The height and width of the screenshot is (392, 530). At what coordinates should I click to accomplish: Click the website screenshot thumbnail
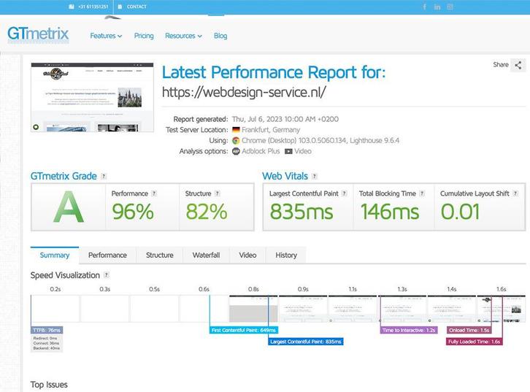click(x=93, y=97)
